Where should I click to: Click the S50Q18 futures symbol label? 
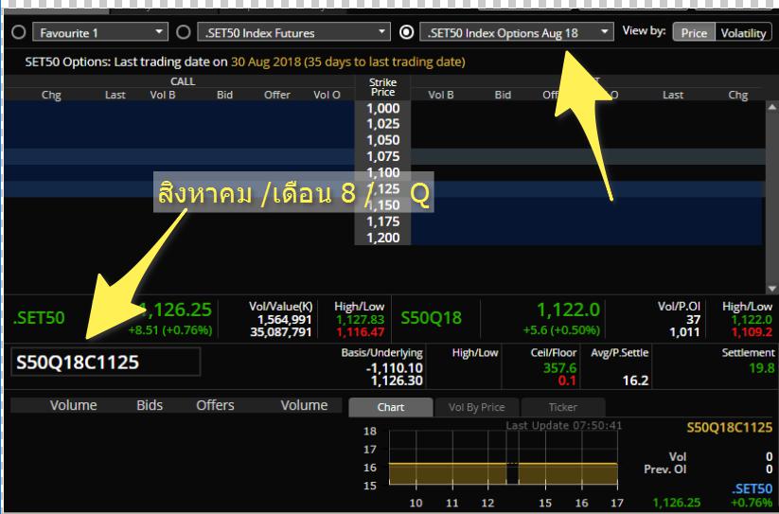pos(431,317)
